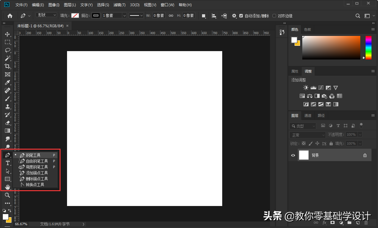Screen dimensions: 378x228
Task: Select the Crop tool
Action: point(7,66)
